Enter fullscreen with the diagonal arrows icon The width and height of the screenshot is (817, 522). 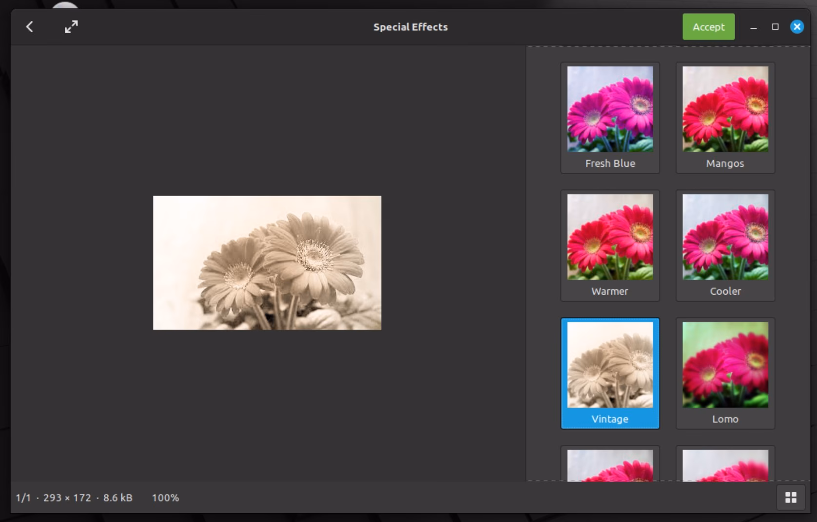coord(71,27)
